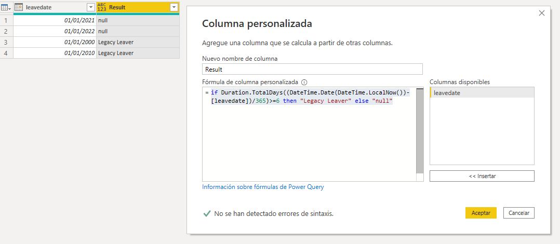Click the 01/01/2000 leavedate cell
Screen dimensions: 560x244
(55, 42)
